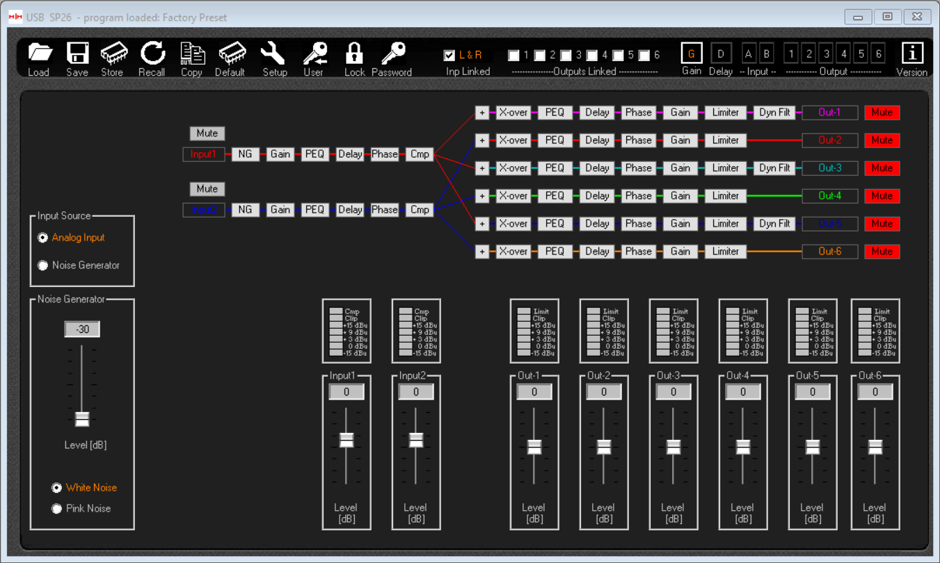Open the Out-3 Dyn Filt block
Screen dimensions: 940x563
(x=774, y=168)
